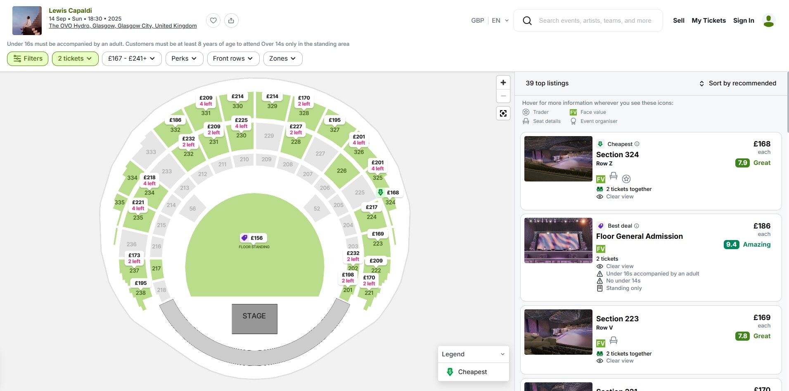Click the Event organiser legend icon

click(x=573, y=121)
